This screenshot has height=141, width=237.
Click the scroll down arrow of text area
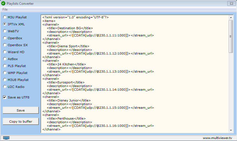coord(231,130)
